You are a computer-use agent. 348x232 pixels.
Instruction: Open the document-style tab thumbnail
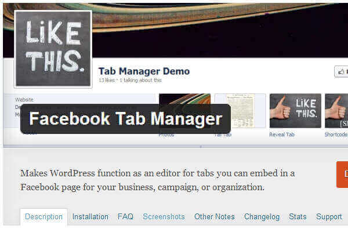click(240, 111)
